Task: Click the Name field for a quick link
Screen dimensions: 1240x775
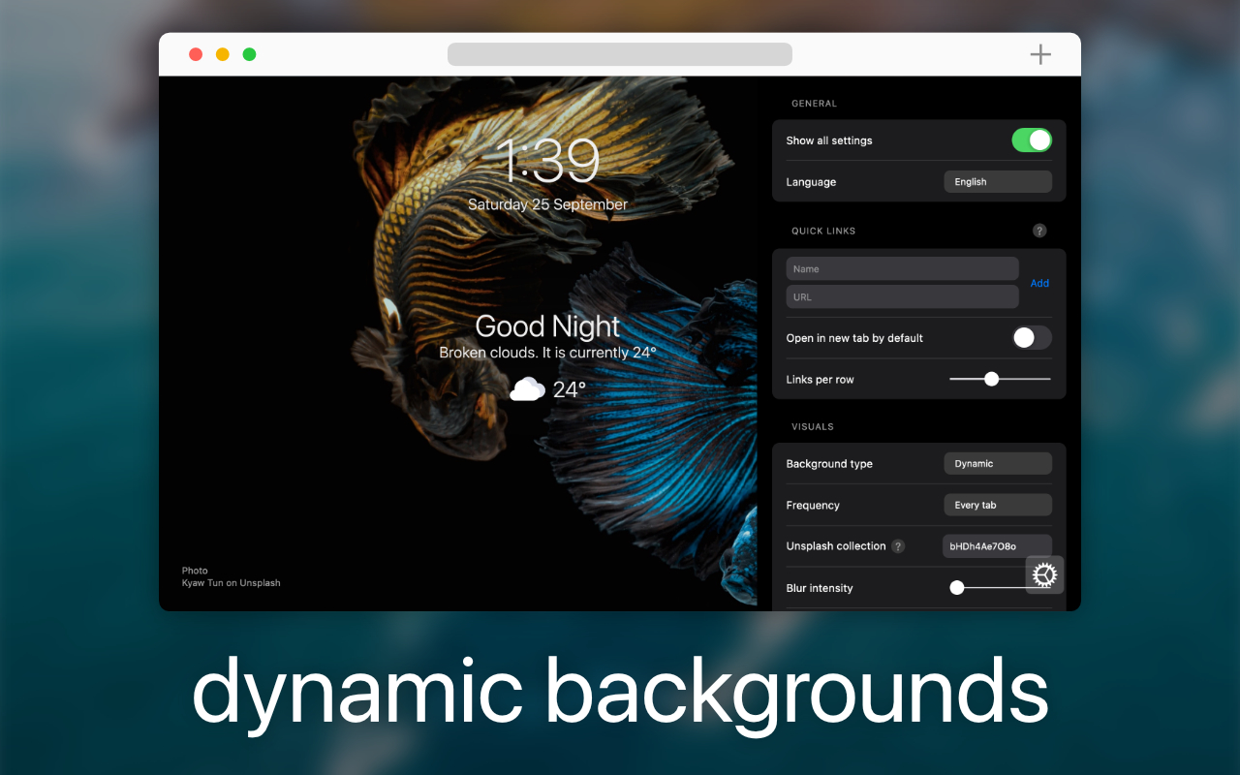Action: coord(902,268)
